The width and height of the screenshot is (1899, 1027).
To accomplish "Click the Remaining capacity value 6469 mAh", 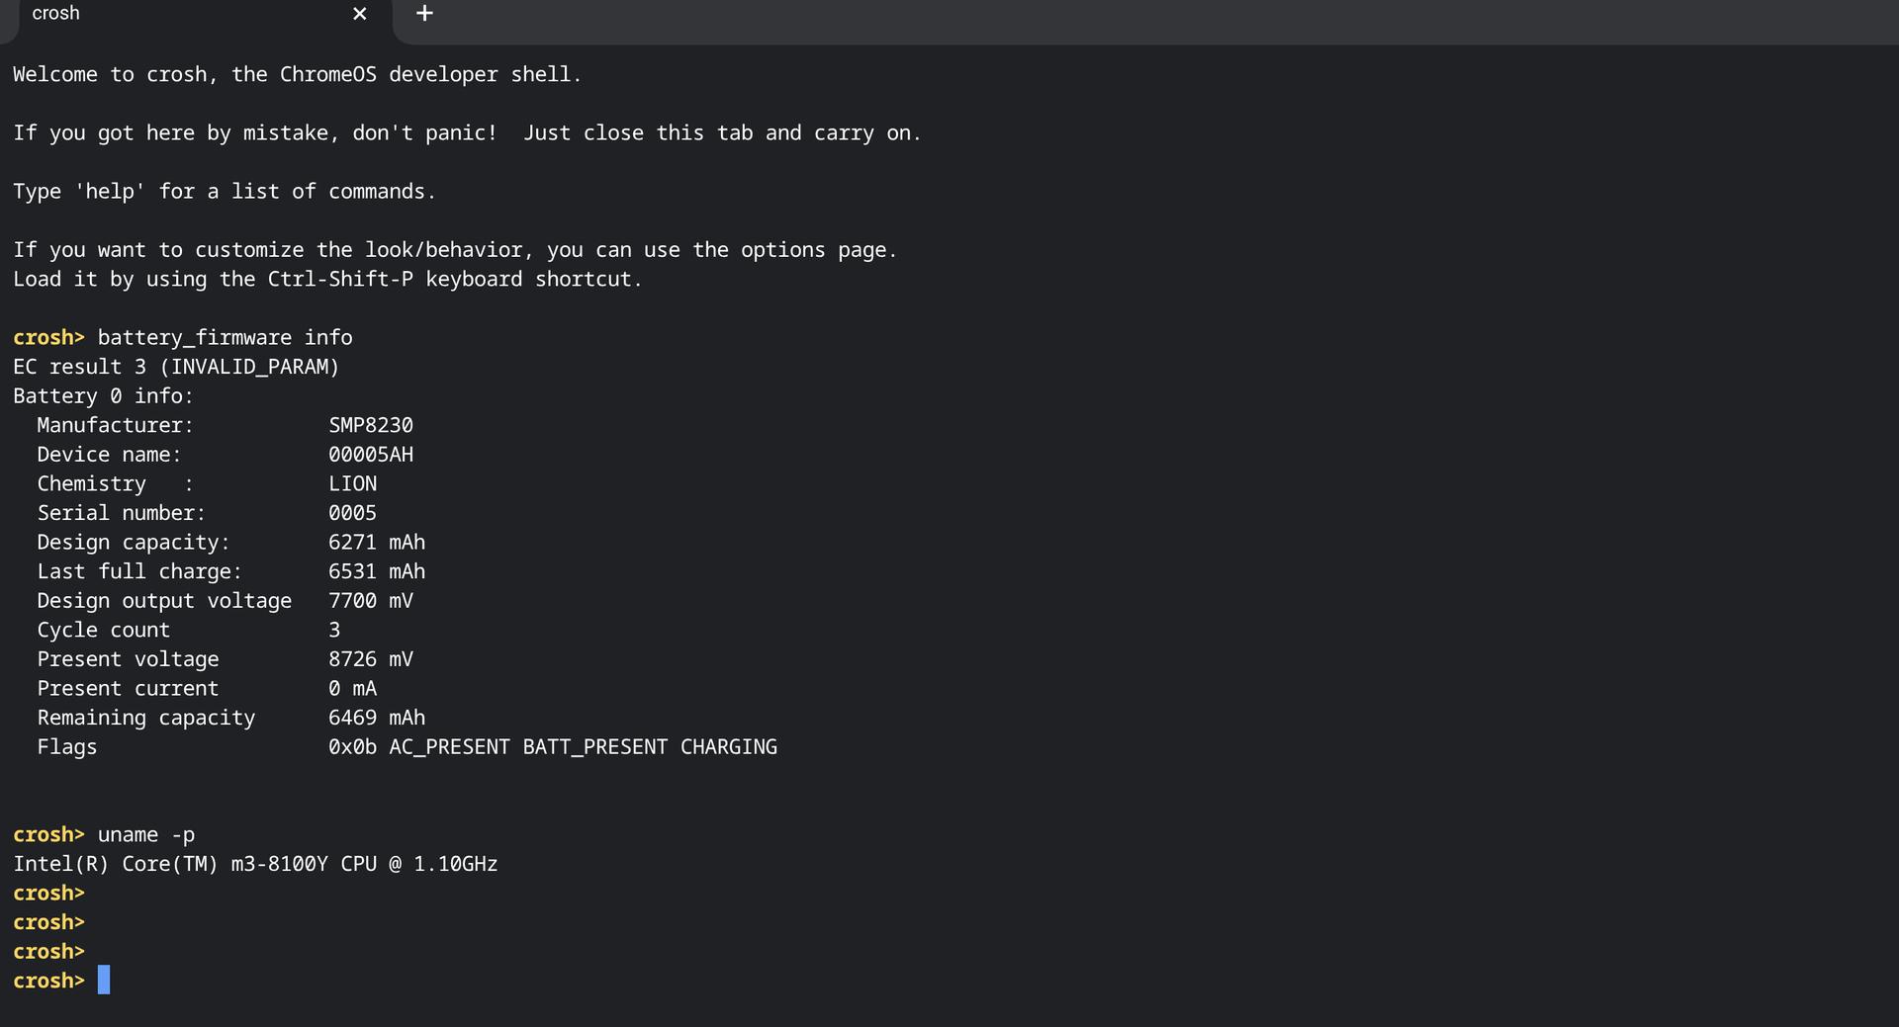I will 377,718.
